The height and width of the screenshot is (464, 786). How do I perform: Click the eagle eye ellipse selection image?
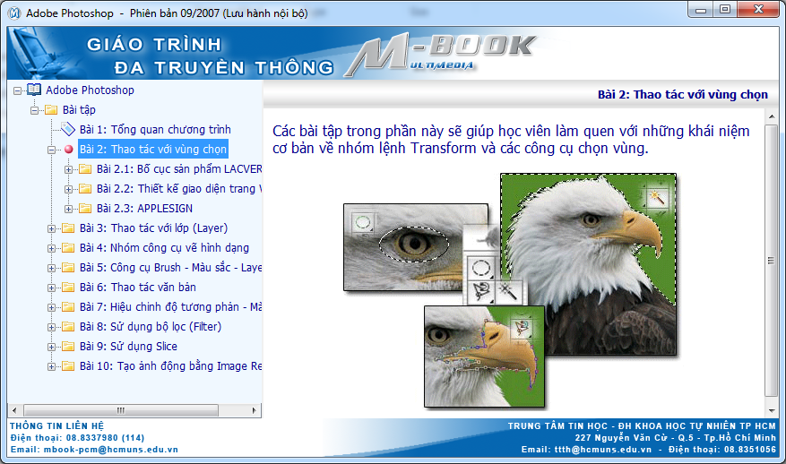coord(416,247)
